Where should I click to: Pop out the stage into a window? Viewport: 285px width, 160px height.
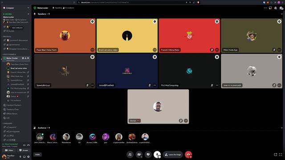[x=275, y=154]
